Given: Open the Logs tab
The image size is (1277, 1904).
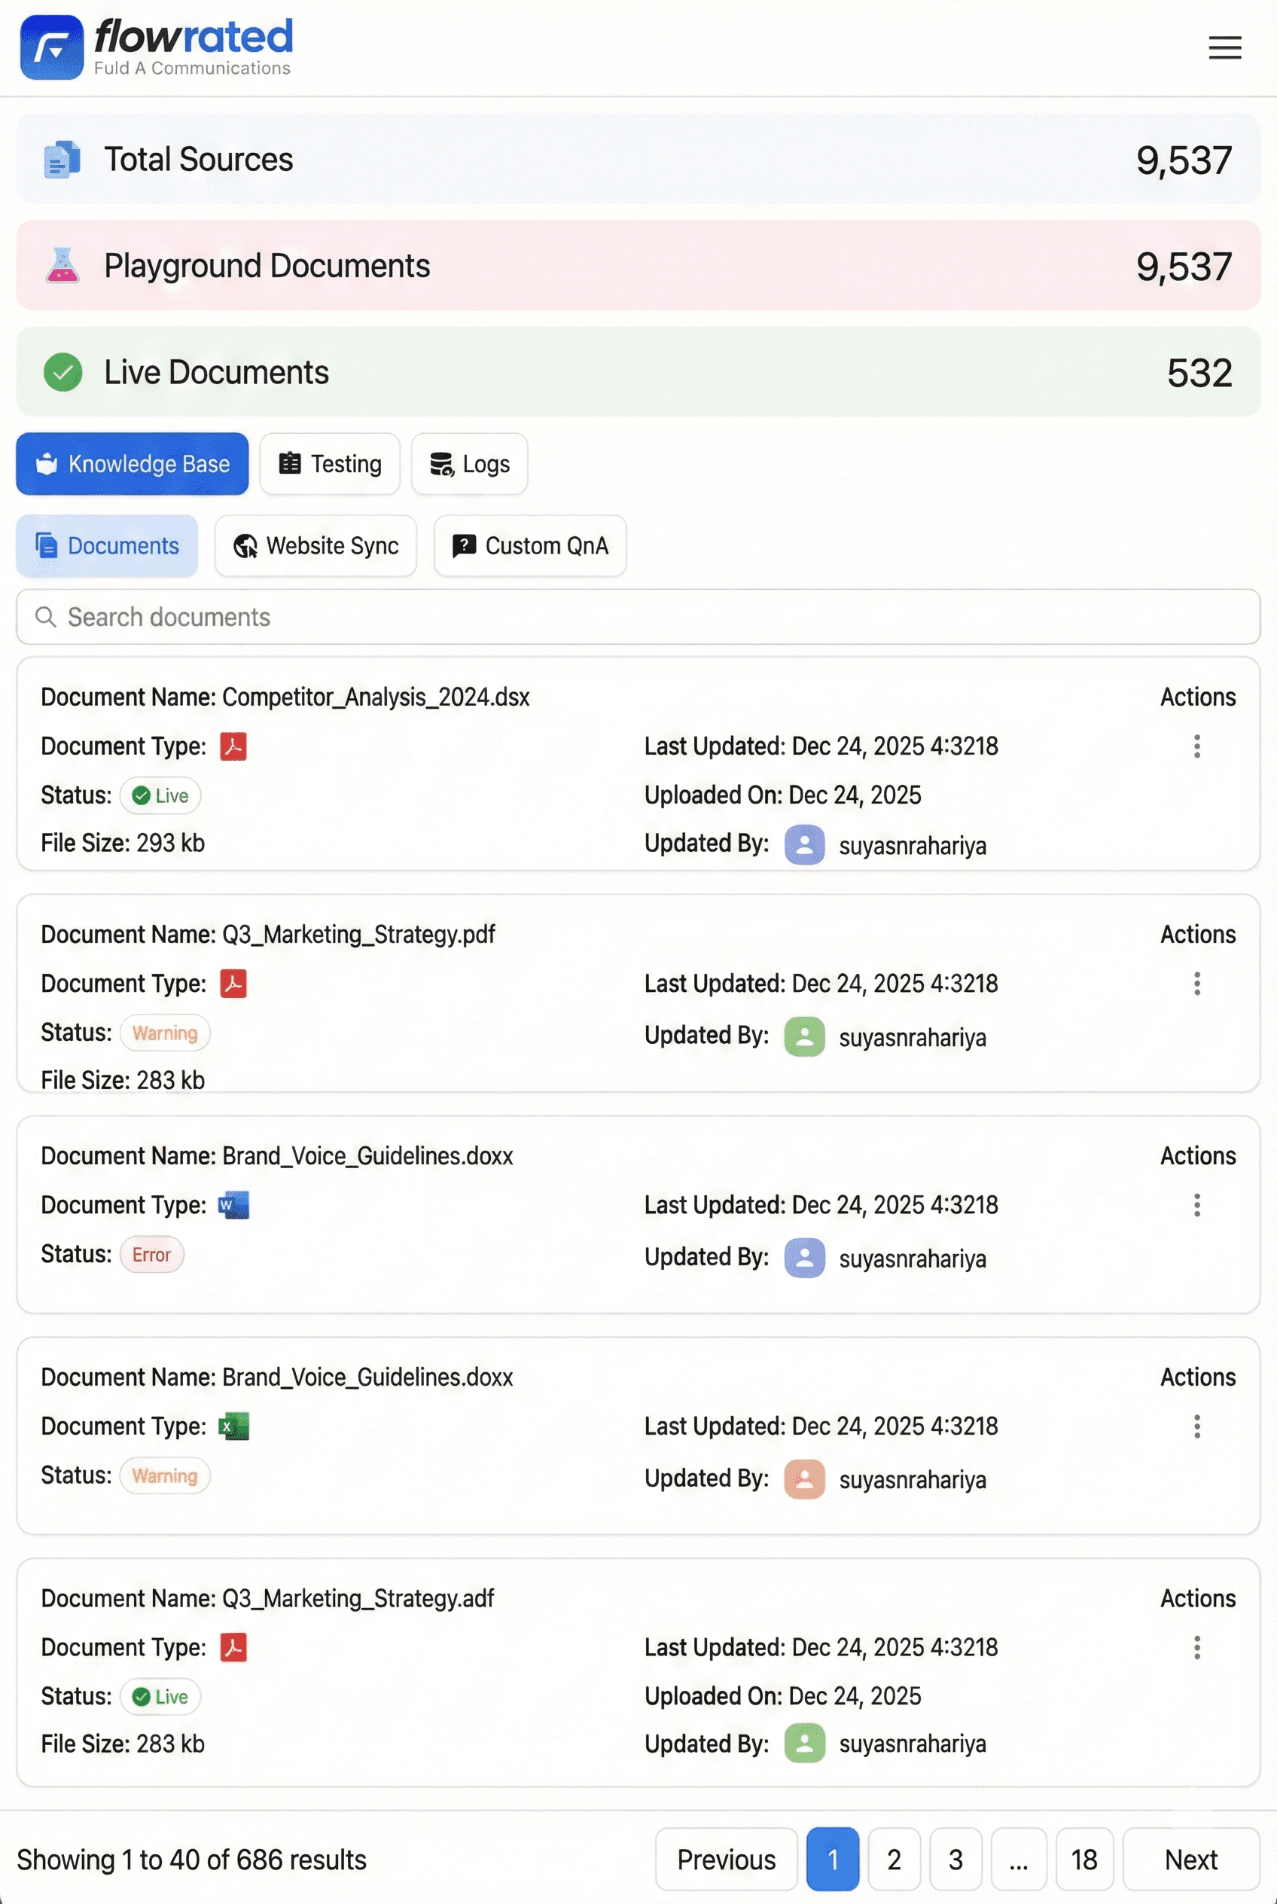Looking at the screenshot, I should click(x=469, y=464).
